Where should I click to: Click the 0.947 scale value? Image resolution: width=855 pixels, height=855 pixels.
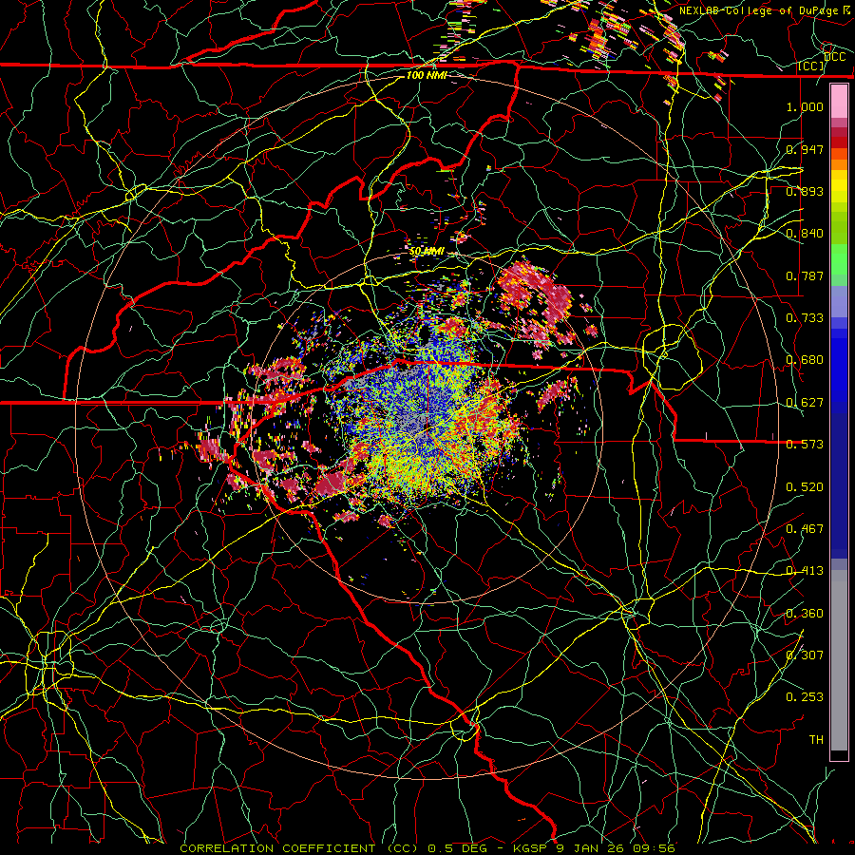pyautogui.click(x=805, y=149)
